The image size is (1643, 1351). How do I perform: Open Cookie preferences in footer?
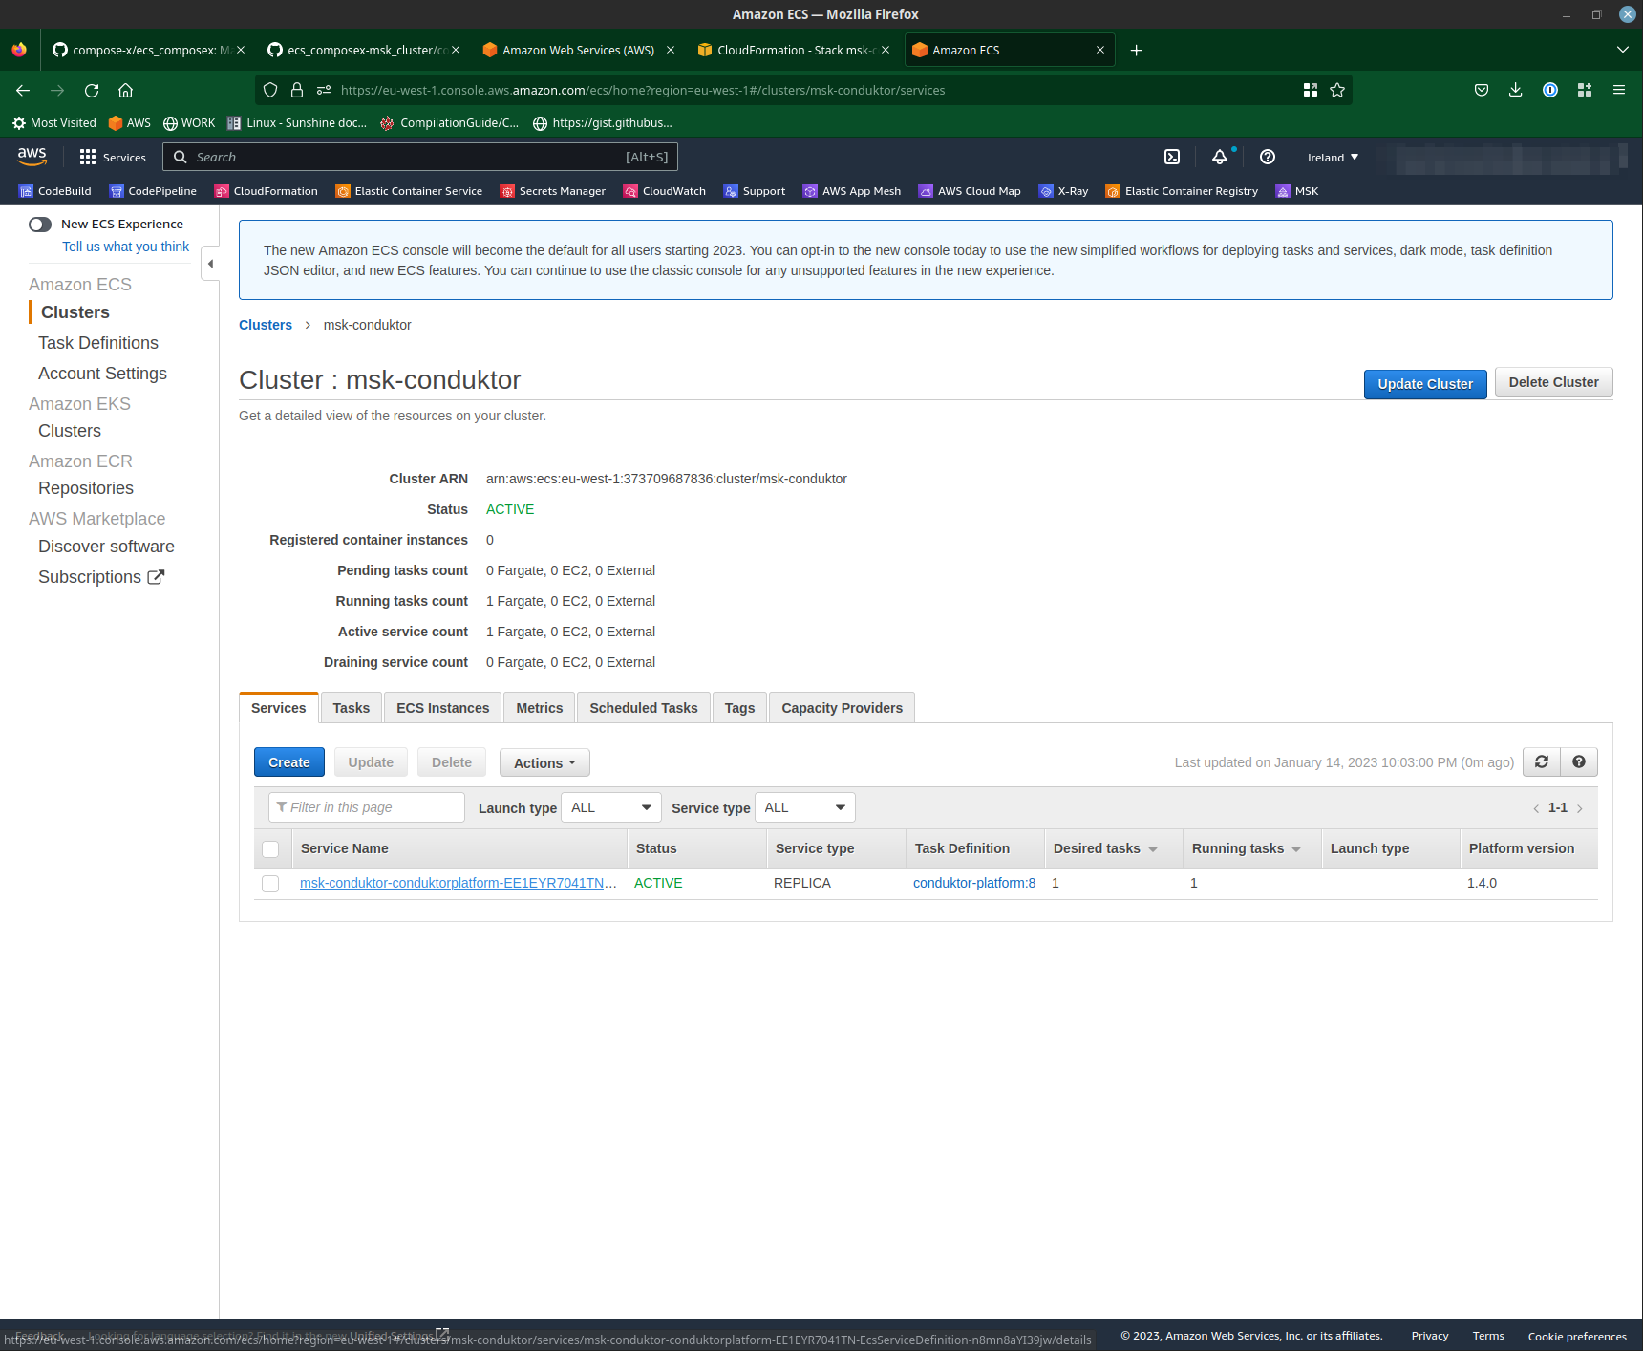[1576, 1336]
